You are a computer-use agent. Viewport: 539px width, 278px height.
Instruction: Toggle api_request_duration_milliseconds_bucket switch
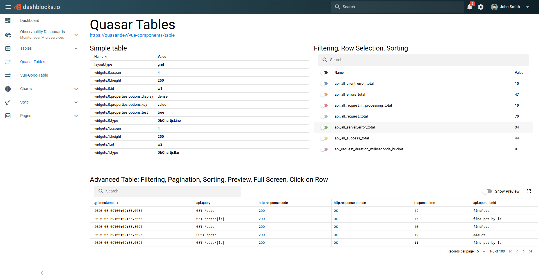[324, 149]
